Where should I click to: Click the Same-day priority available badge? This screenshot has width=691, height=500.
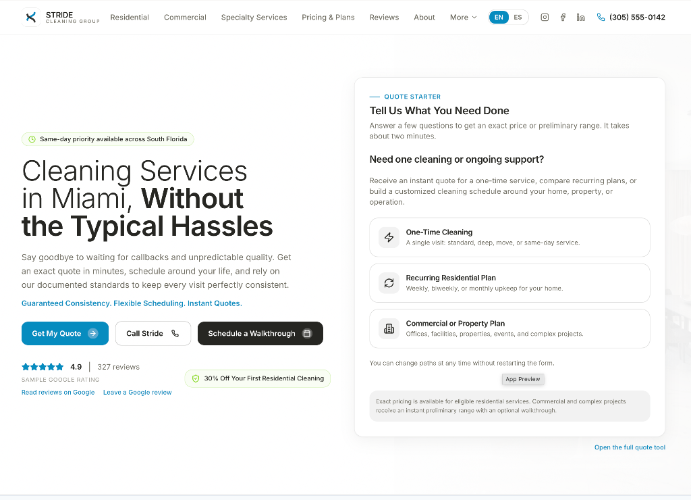pos(107,139)
